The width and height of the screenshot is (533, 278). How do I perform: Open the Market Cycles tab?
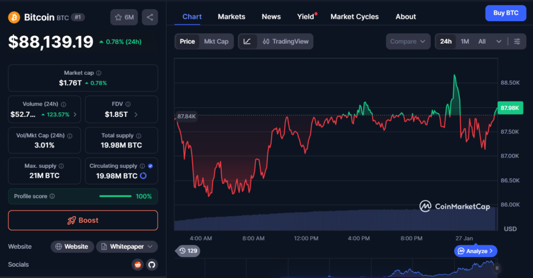click(354, 17)
